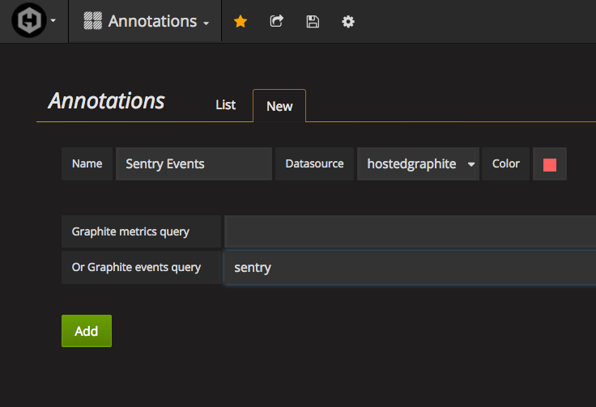Focus the Name field containing Sentry Events
The height and width of the screenshot is (407, 596).
(194, 163)
